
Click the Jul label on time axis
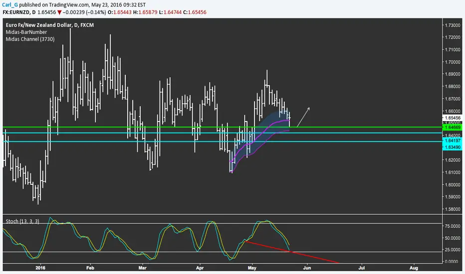[x=362, y=268]
